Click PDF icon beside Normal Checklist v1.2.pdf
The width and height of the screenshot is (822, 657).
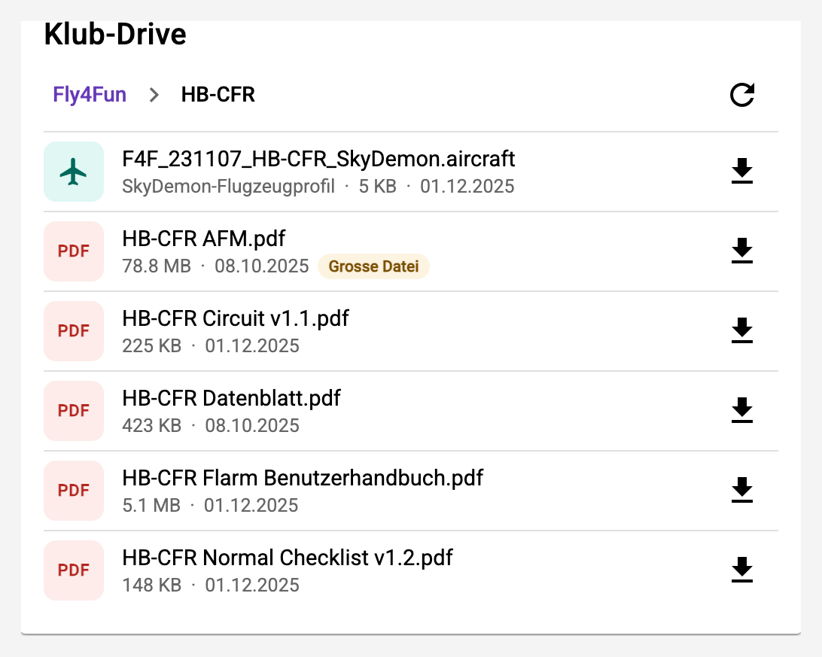pyautogui.click(x=74, y=570)
